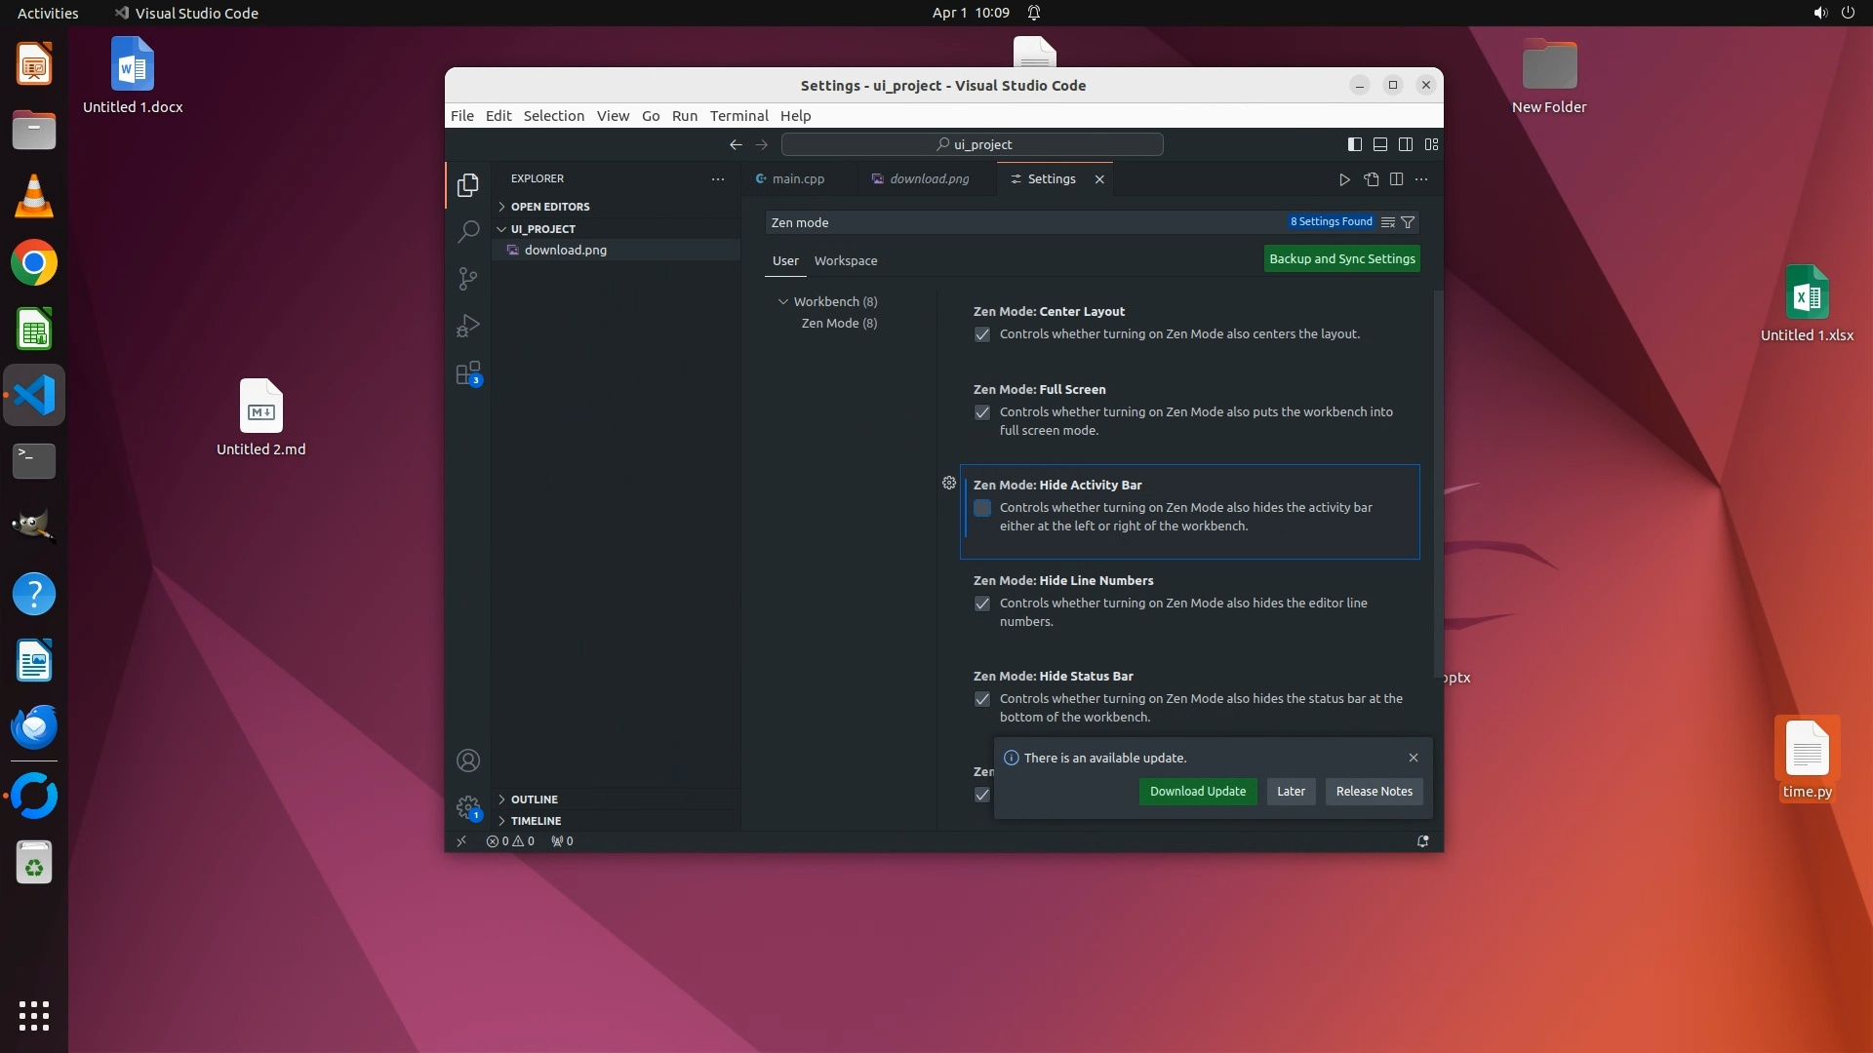Viewport: 1873px width, 1053px height.
Task: Open the Extensions view icon
Action: click(x=468, y=373)
